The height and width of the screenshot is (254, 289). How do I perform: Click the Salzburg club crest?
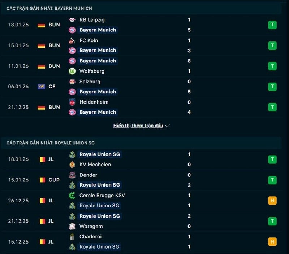tap(72, 82)
